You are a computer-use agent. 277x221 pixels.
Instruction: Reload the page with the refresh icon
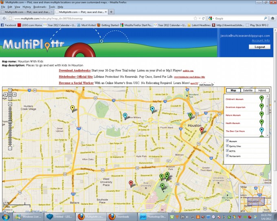click(x=203, y=18)
